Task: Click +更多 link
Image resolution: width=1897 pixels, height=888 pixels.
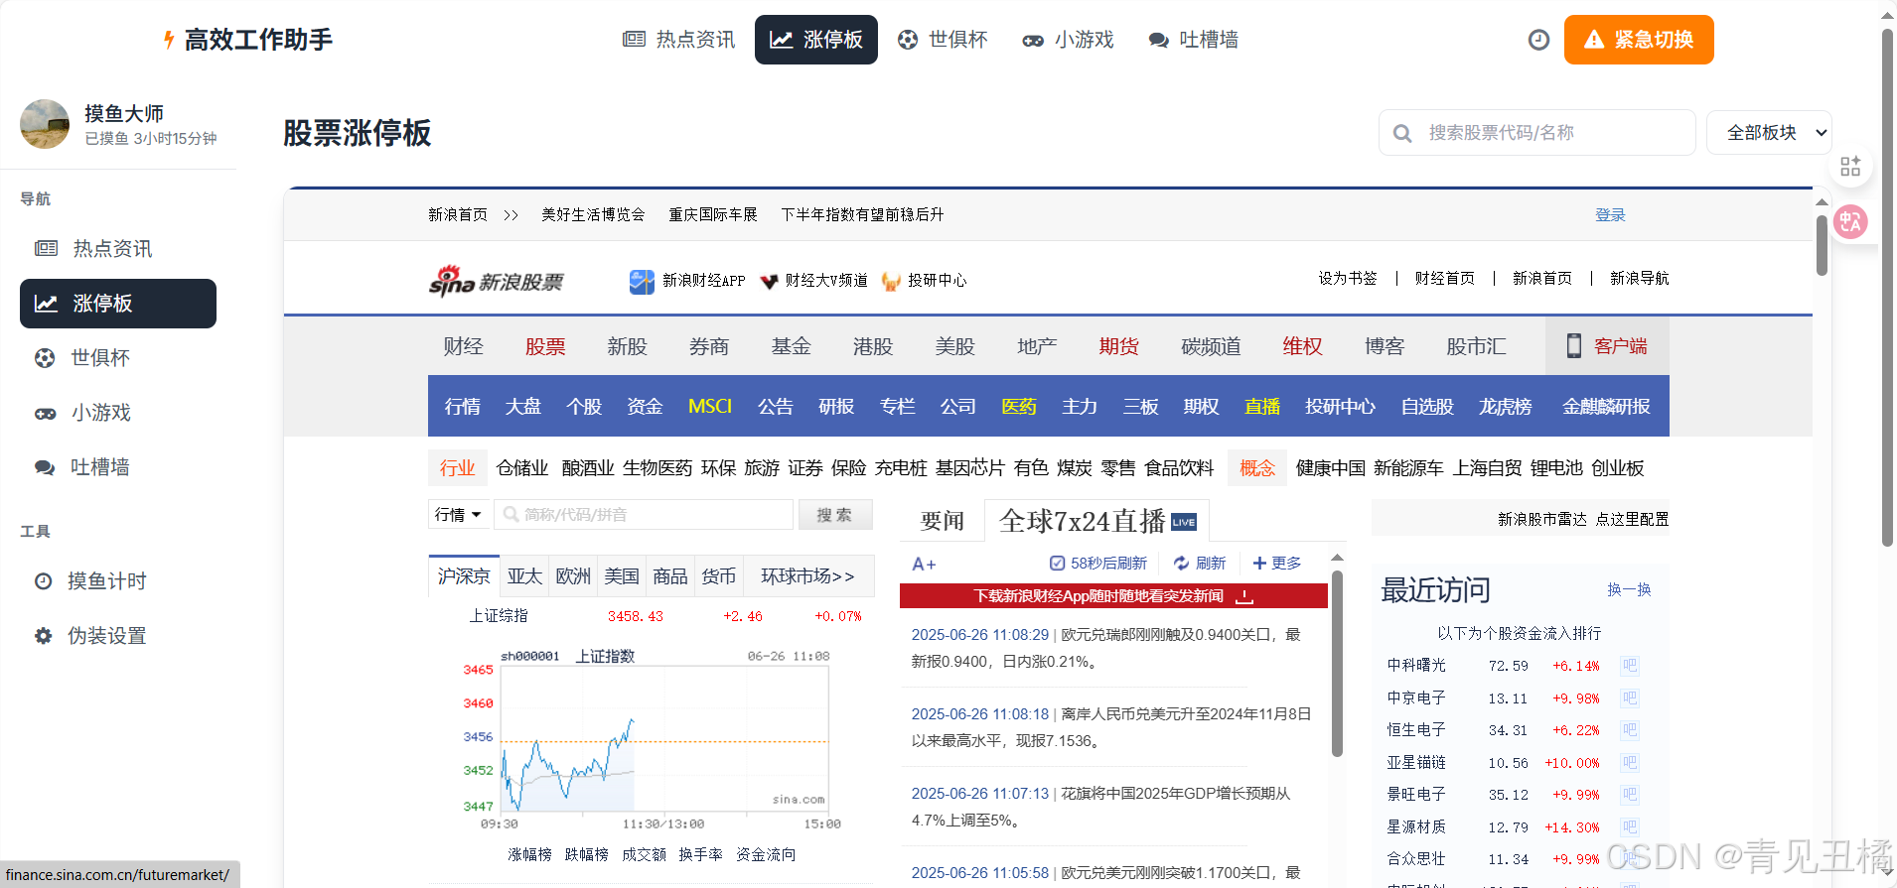Action: click(x=1277, y=564)
